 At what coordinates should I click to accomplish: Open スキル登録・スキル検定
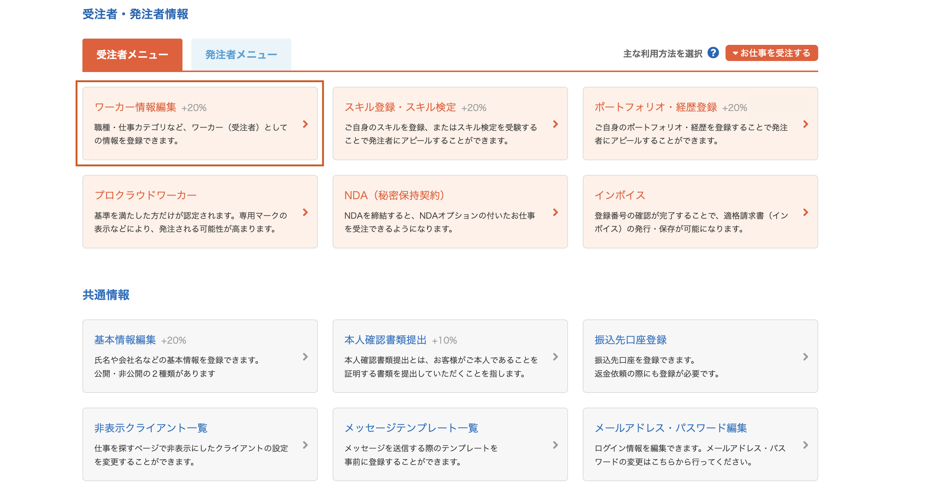click(x=400, y=107)
